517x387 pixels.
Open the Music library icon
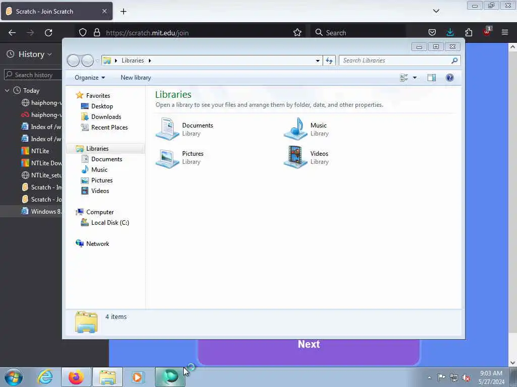(295, 129)
